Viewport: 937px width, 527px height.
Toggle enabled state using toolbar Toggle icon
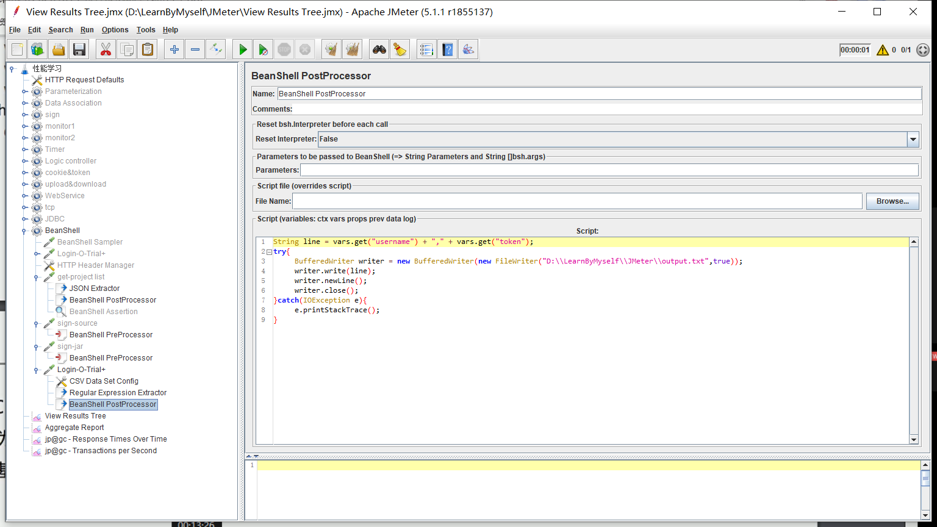click(215, 49)
